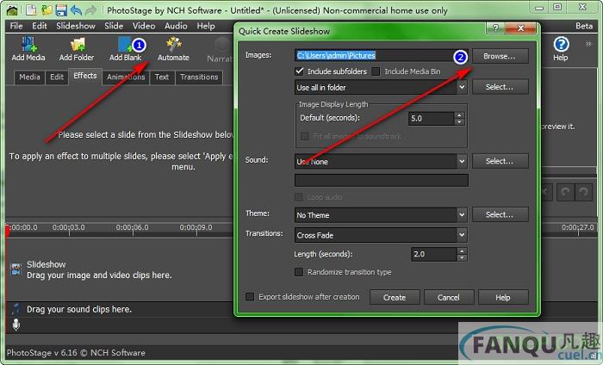
Task: Click the New project icon in title bar
Action: coord(31,10)
